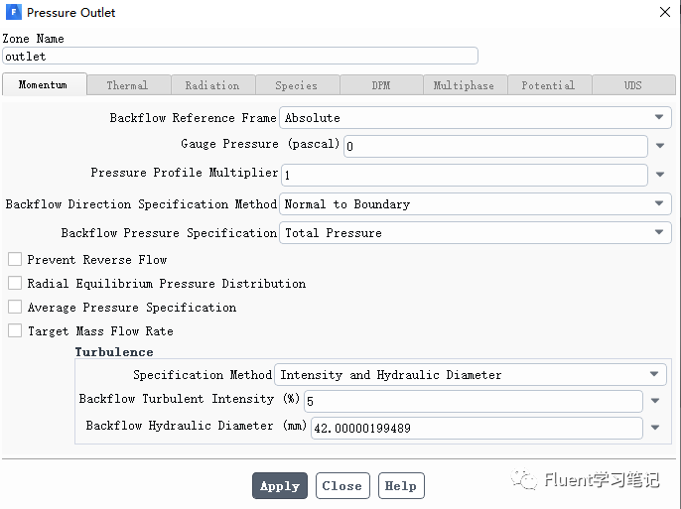Expand Backflow Reference Frame dropdown
This screenshot has height=509, width=681.
[x=476, y=118]
